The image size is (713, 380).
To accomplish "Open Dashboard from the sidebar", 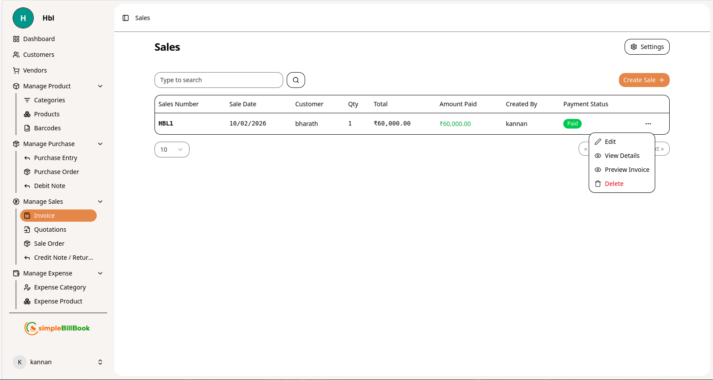I will pos(39,39).
